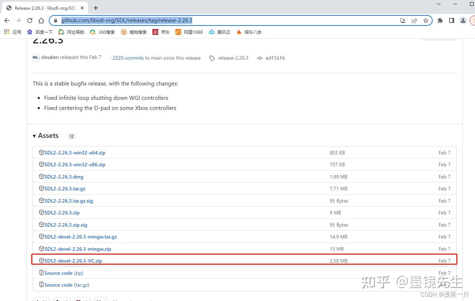
Task: Refresh the page with the reload icon
Action: pyautogui.click(x=30, y=20)
